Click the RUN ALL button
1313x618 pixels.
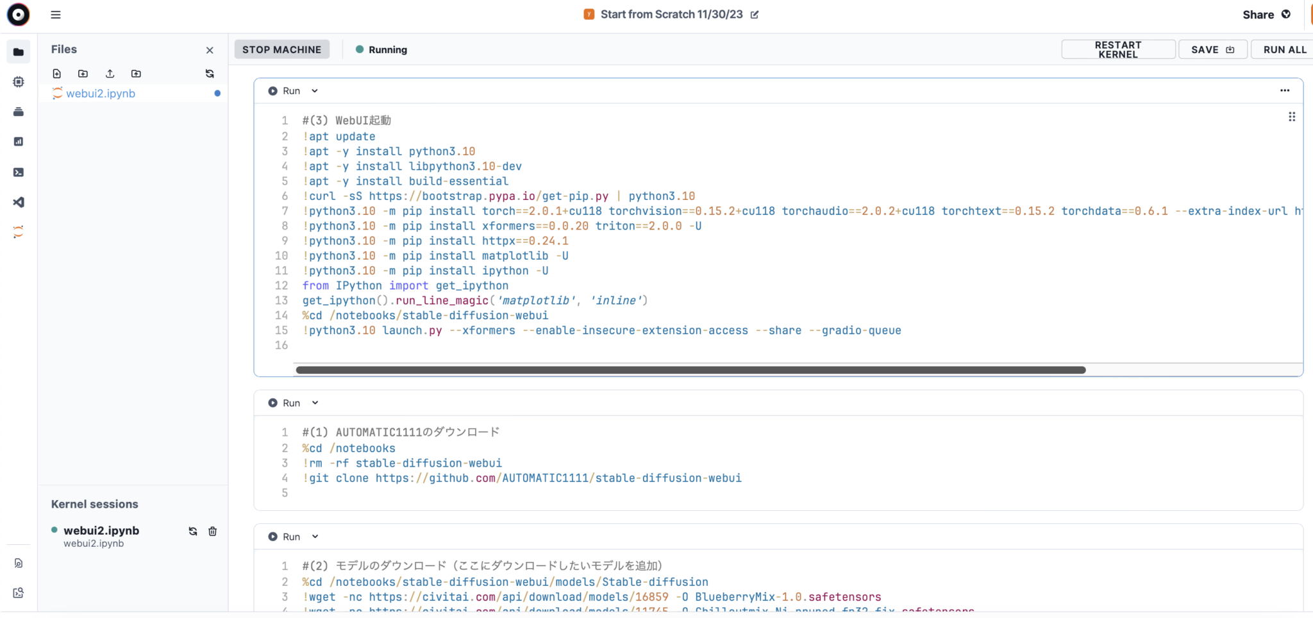coord(1284,50)
